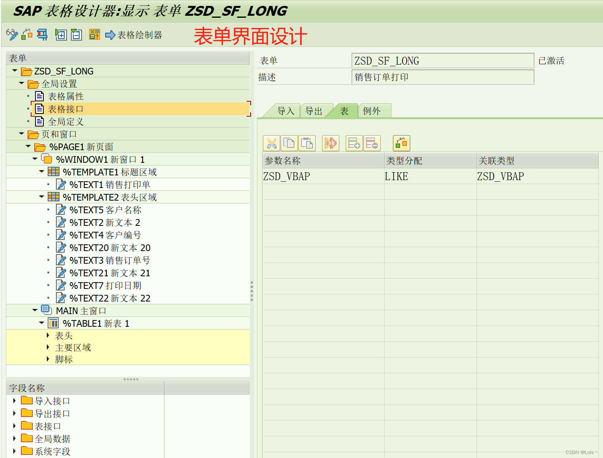Click the delete row icon
Image resolution: width=603 pixels, height=458 pixels.
[372, 143]
